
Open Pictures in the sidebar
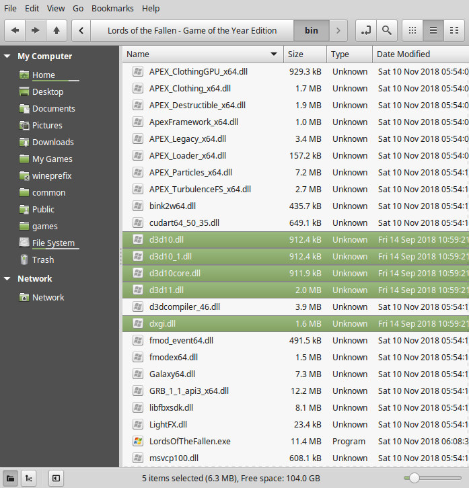[x=47, y=126]
